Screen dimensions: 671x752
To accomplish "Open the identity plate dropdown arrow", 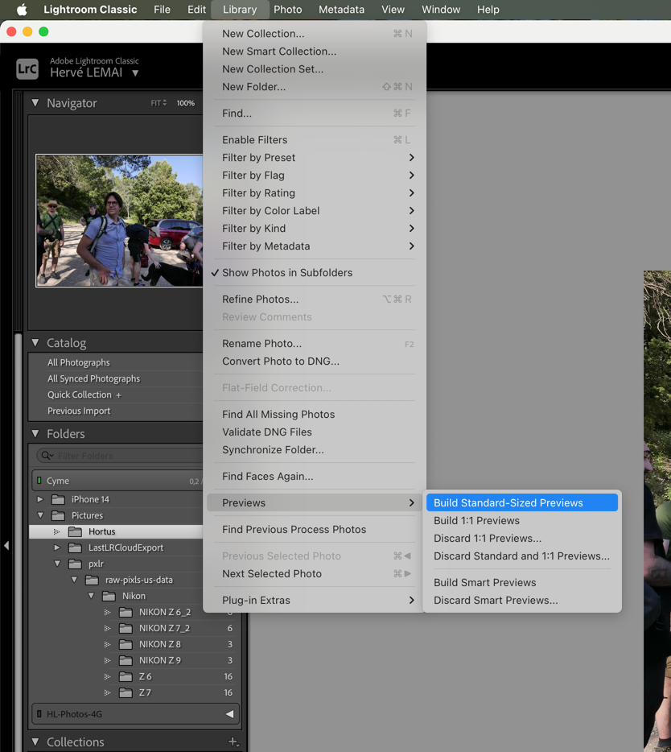I will pyautogui.click(x=135, y=73).
